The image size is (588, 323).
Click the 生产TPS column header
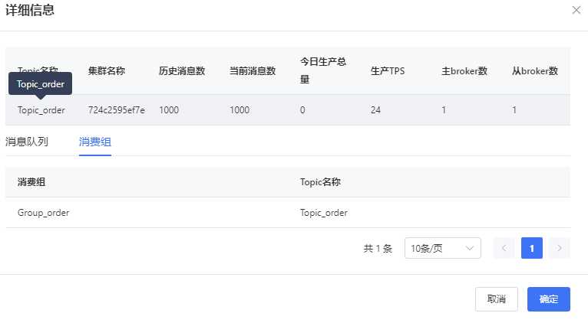click(x=388, y=71)
